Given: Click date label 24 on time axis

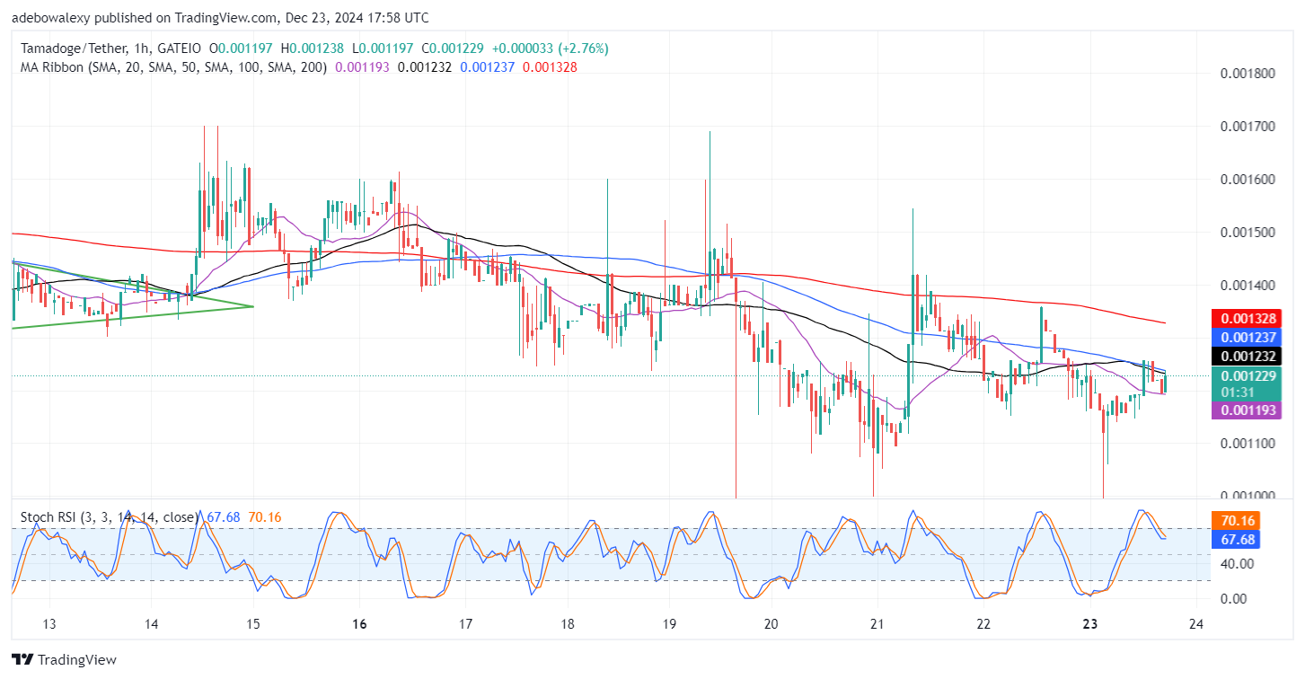Looking at the screenshot, I should click(1196, 624).
